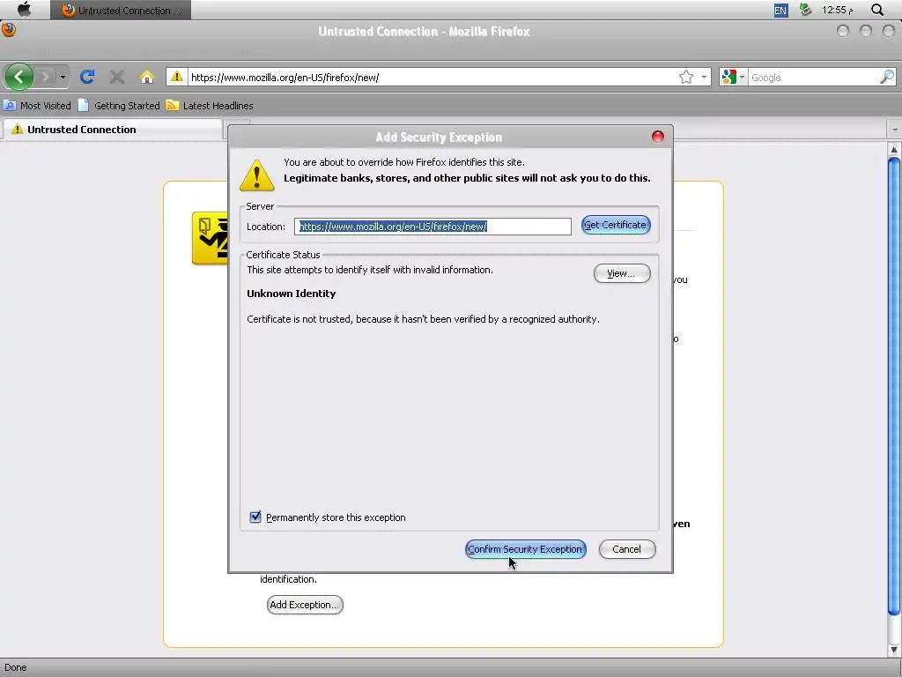Image resolution: width=902 pixels, height=677 pixels.
Task: Click the Add Exception... button on the page
Action: pos(305,605)
